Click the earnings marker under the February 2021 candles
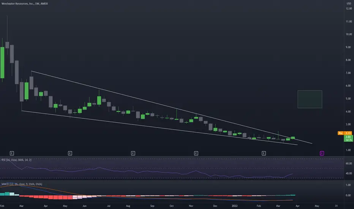 coord(12,154)
